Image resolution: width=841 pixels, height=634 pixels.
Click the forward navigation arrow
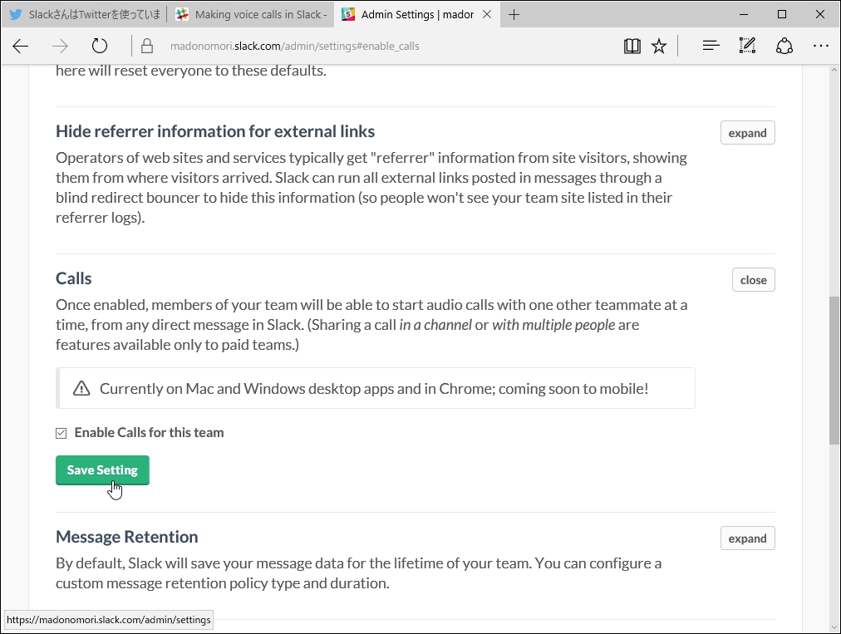(60, 47)
